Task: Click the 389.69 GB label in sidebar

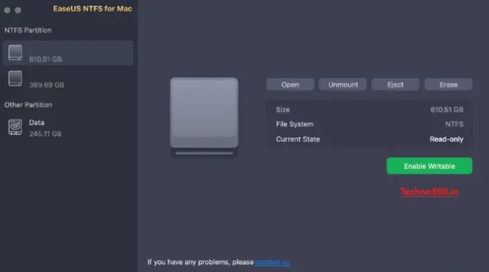Action: pos(46,86)
